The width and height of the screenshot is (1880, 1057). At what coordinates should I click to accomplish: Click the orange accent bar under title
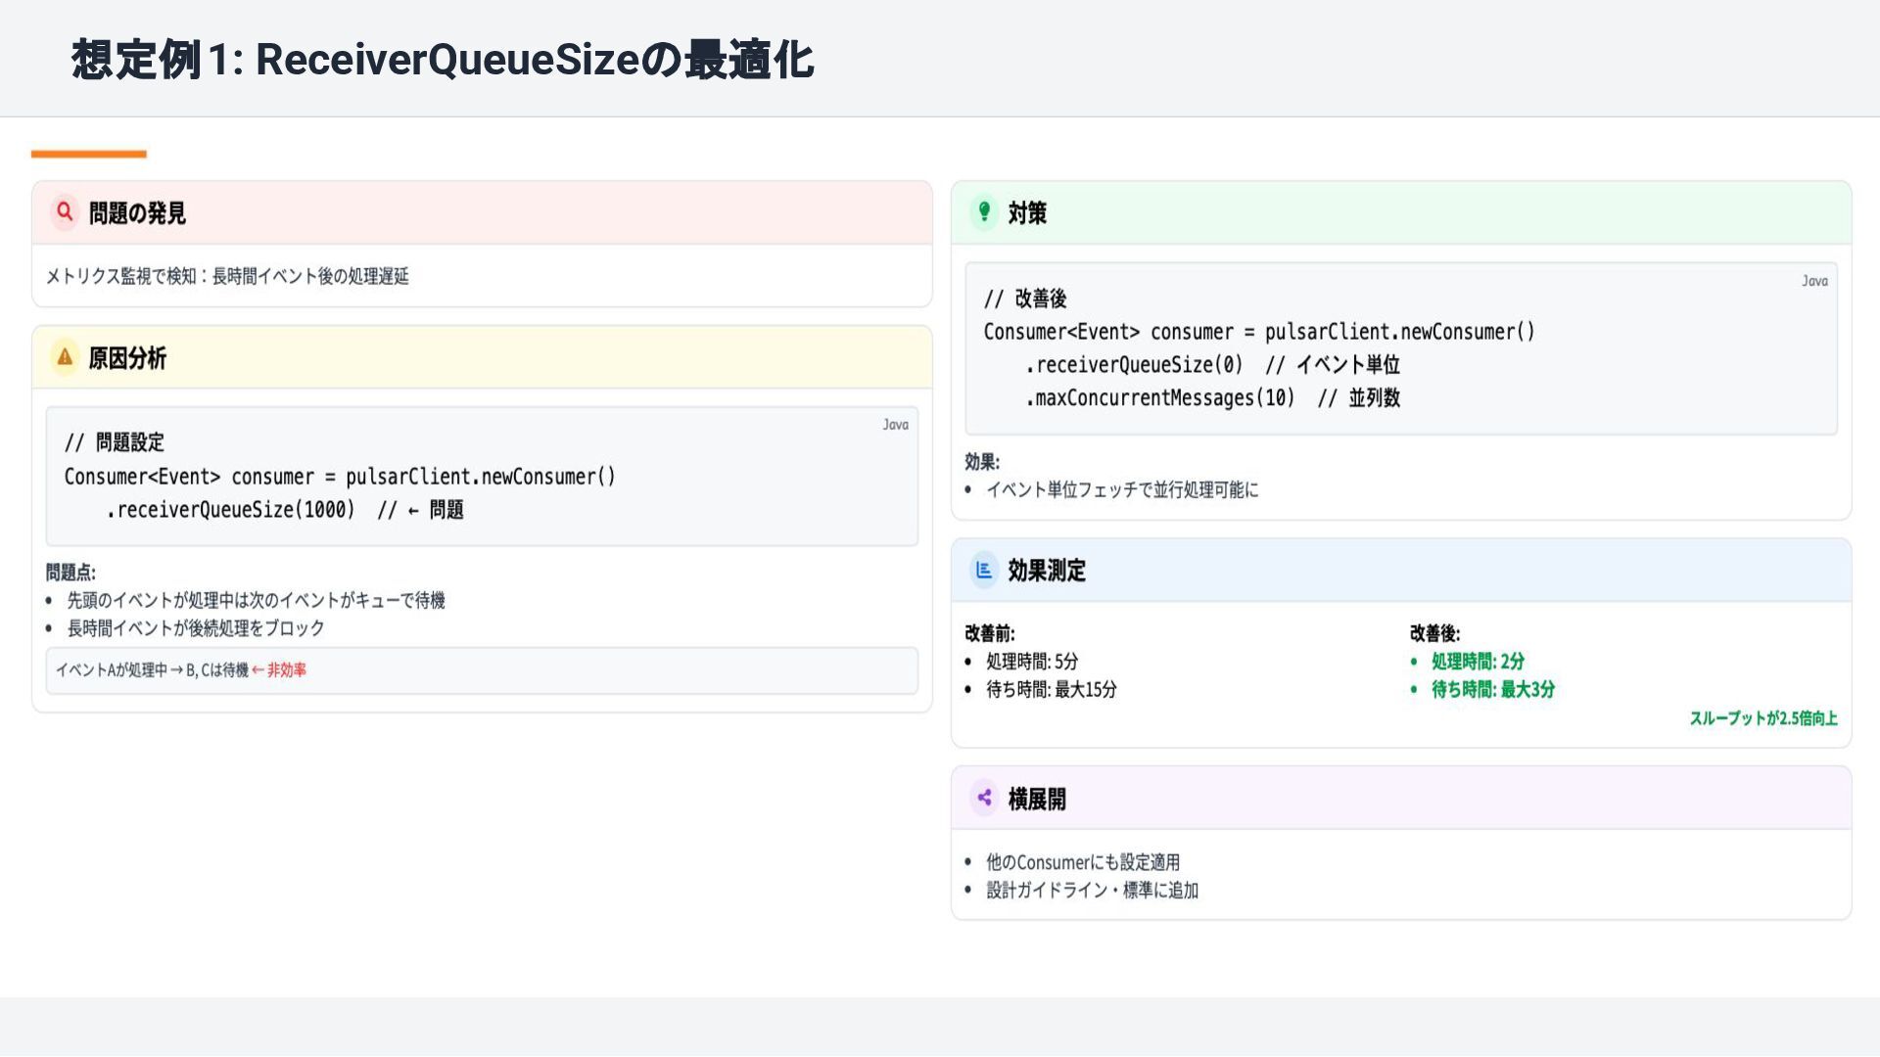[88, 154]
